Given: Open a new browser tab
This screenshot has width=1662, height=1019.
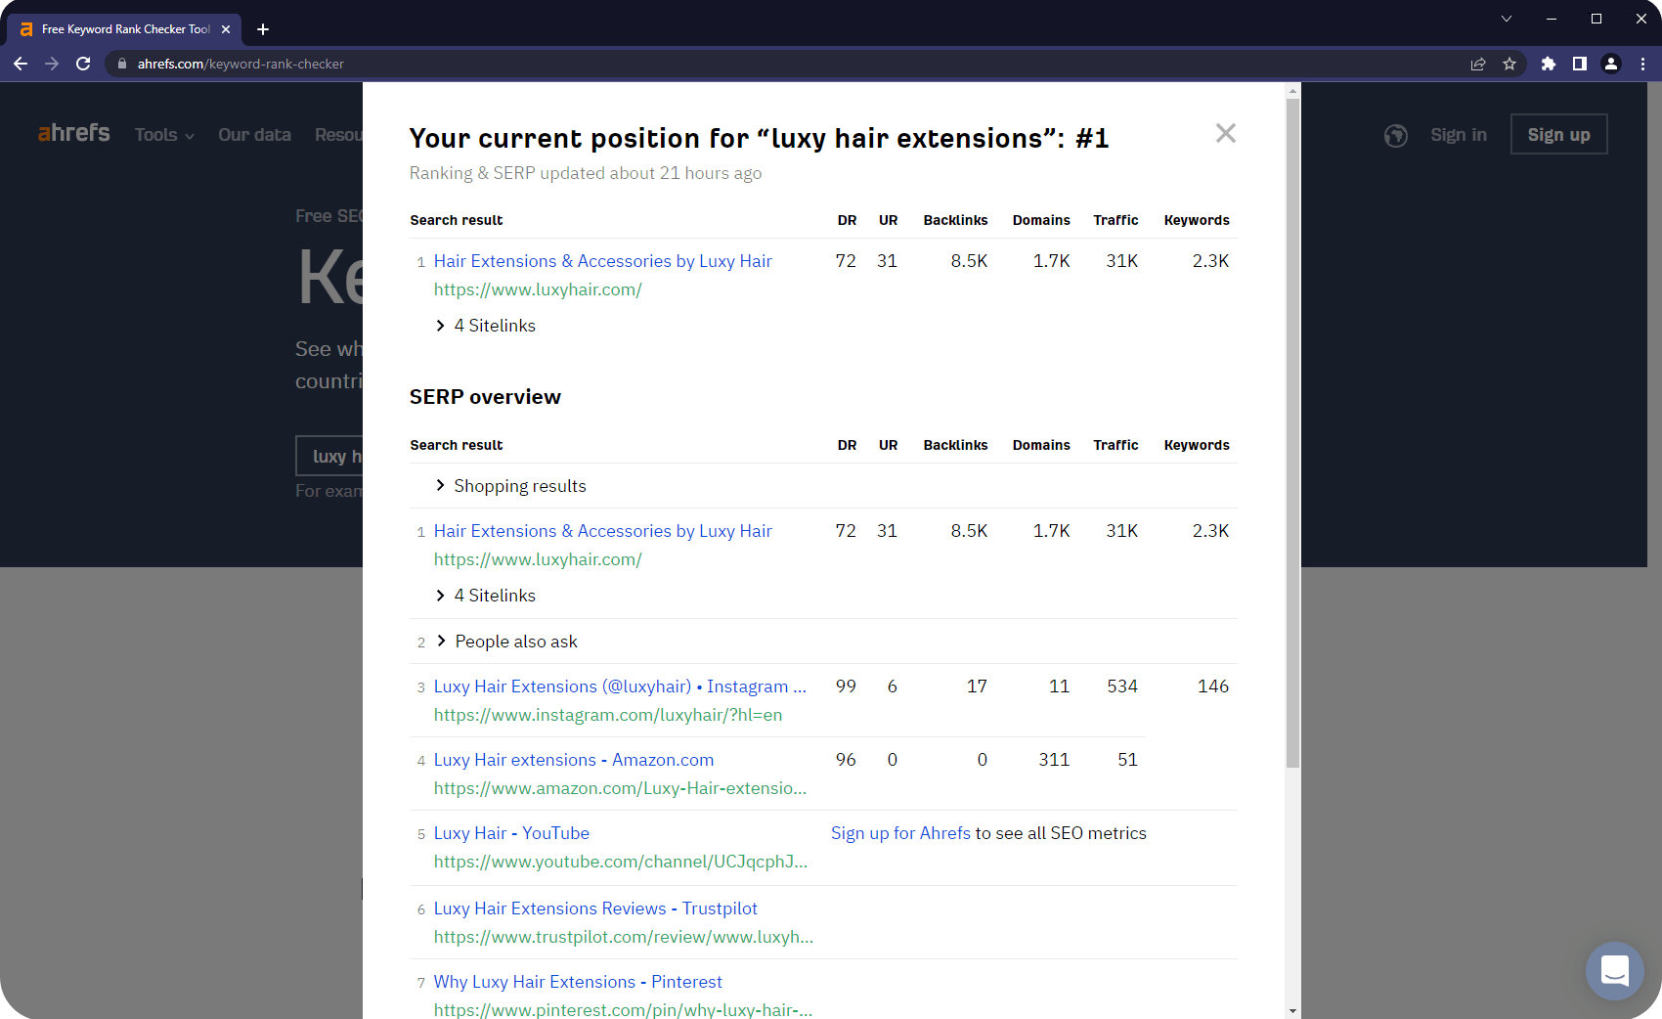Looking at the screenshot, I should (263, 29).
